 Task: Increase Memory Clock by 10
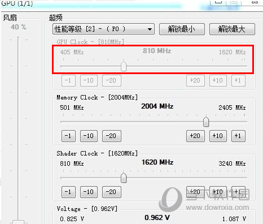218,136
